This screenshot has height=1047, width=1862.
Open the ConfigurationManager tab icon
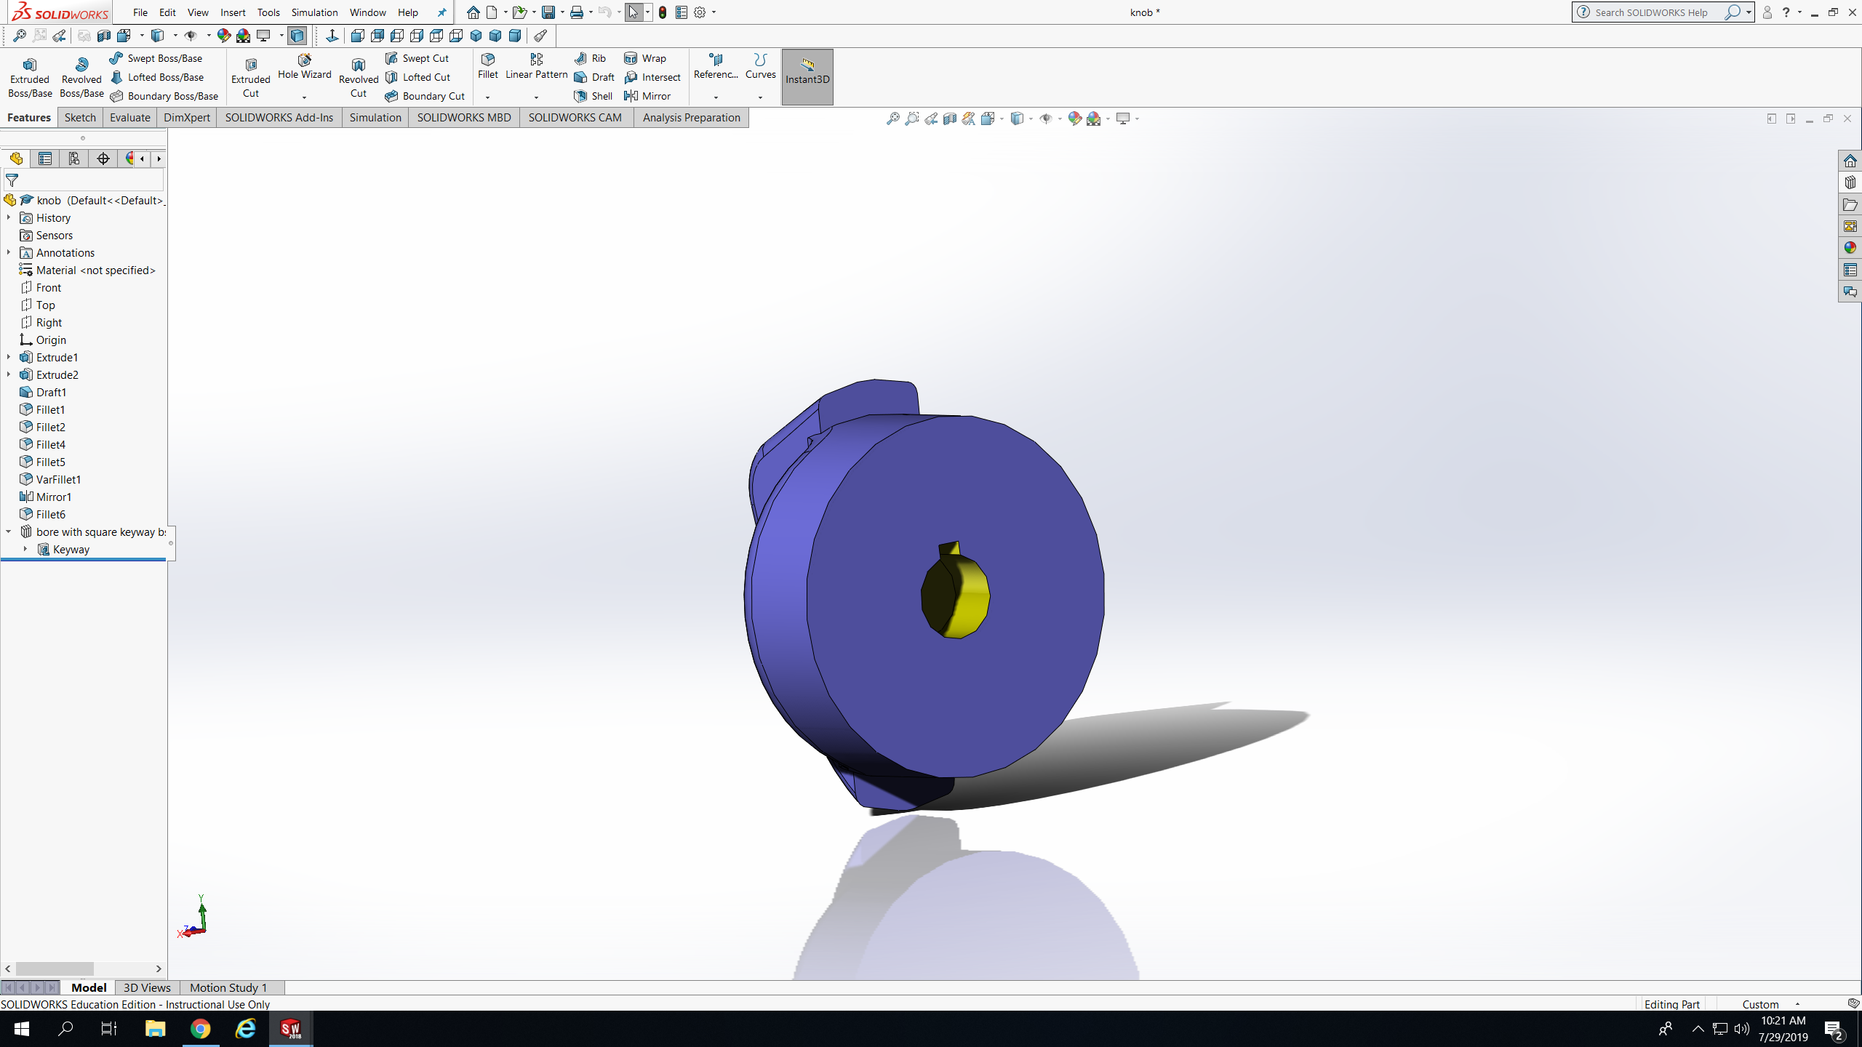click(73, 159)
